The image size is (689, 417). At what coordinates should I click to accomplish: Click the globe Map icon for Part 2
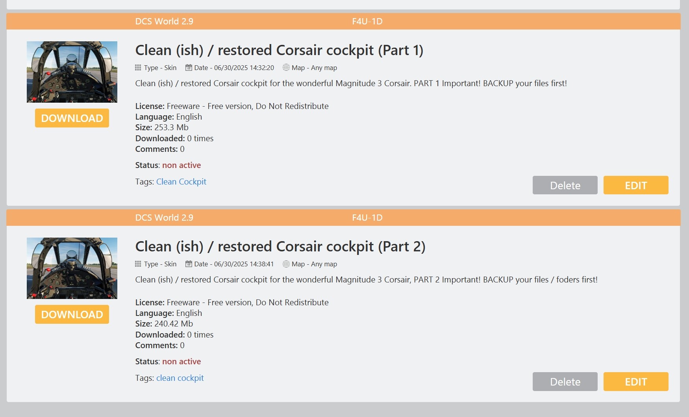click(286, 264)
